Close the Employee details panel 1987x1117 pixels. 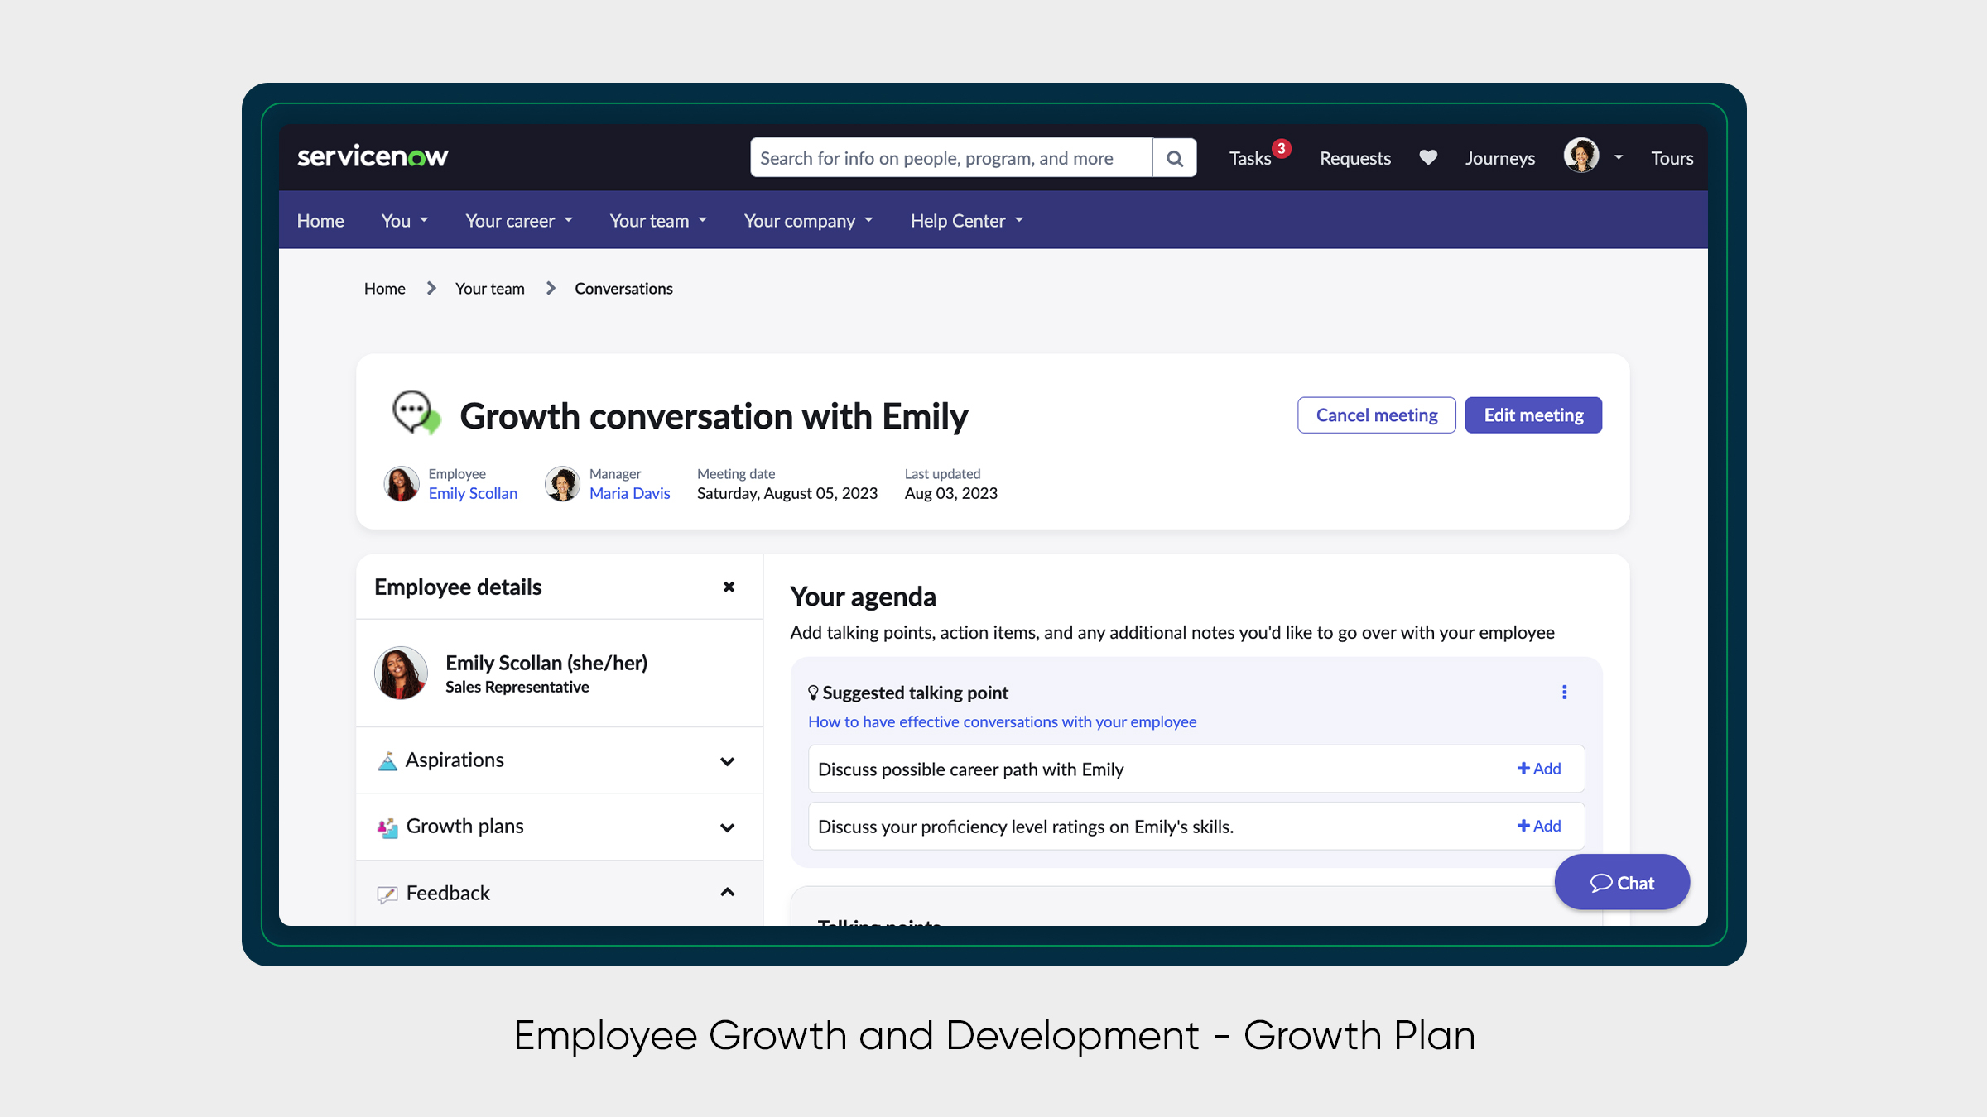[x=729, y=587]
